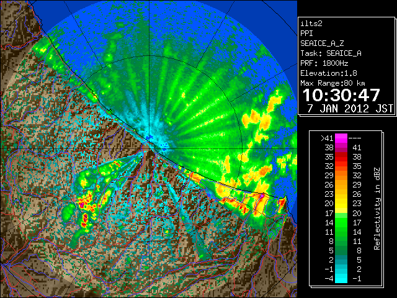Select the 'ilts2' radar name text
The image size is (397, 298).
311,24
